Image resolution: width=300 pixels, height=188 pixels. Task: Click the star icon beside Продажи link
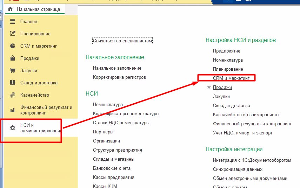pyautogui.click(x=209, y=87)
